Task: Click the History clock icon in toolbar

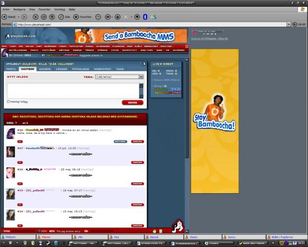Action: (98, 17)
